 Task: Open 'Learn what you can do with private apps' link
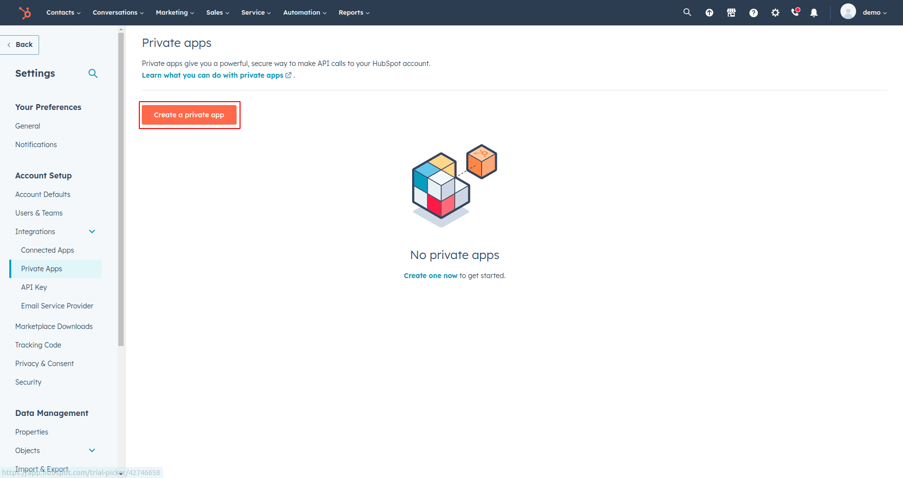point(213,75)
